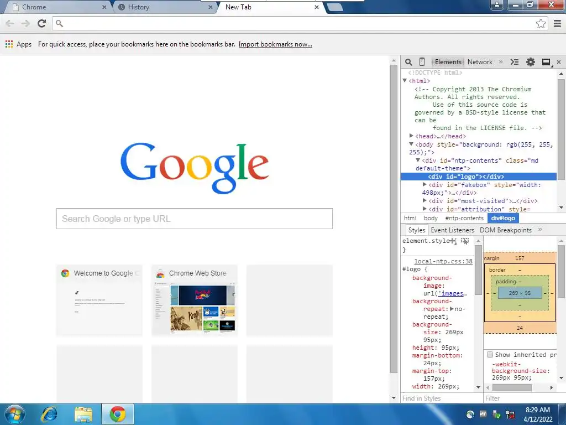This screenshot has height=425, width=566.
Task: Expand background-repeat shorthand triangle
Action: click(x=452, y=309)
